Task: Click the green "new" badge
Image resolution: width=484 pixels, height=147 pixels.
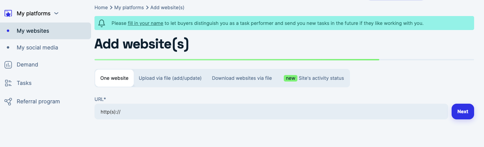Action: [x=290, y=78]
